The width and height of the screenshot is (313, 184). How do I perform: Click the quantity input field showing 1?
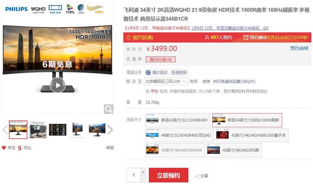134,175
